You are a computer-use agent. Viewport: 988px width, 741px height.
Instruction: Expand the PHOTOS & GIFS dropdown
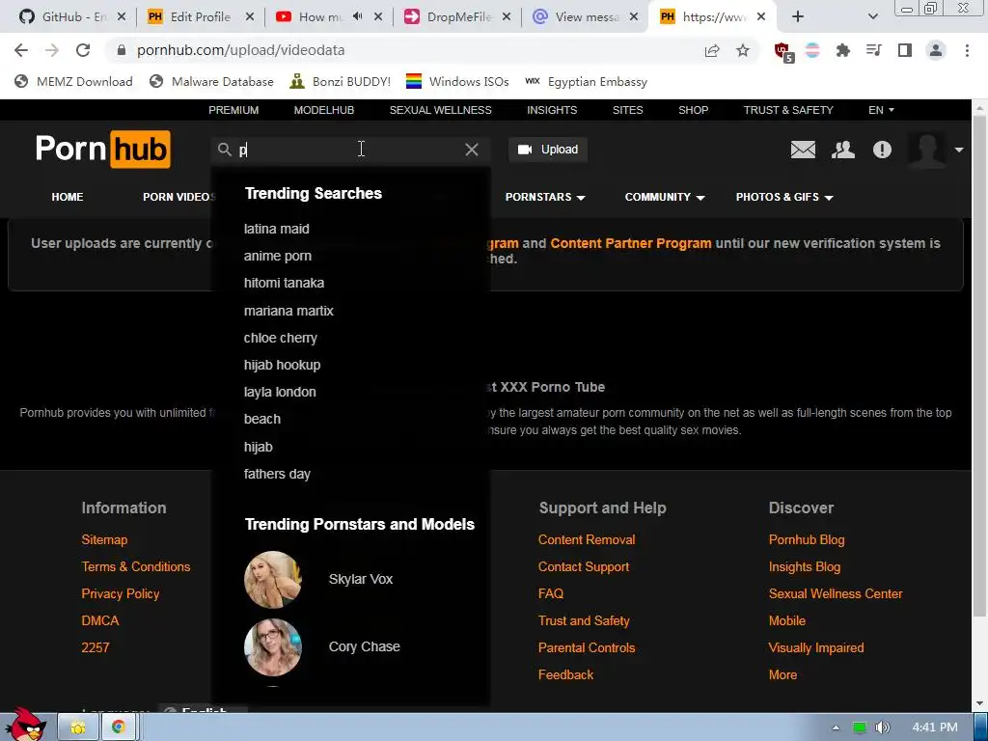coord(784,197)
